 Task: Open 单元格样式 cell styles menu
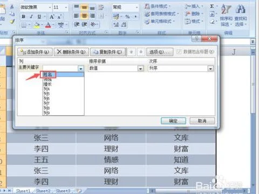click(x=160, y=22)
